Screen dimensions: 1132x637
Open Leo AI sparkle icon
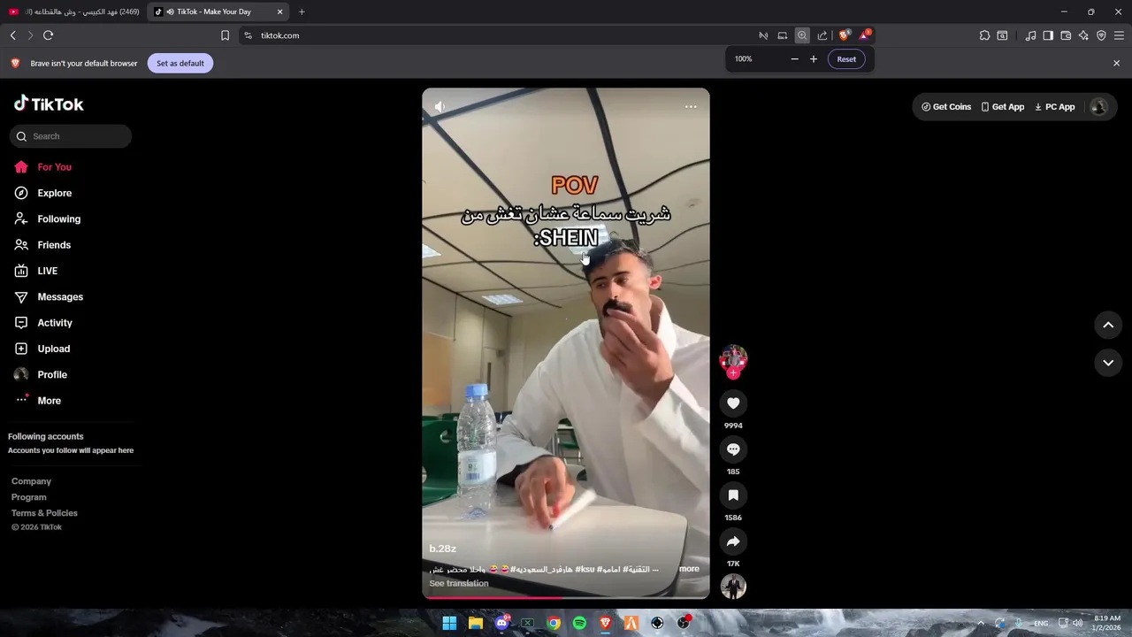pos(1083,35)
